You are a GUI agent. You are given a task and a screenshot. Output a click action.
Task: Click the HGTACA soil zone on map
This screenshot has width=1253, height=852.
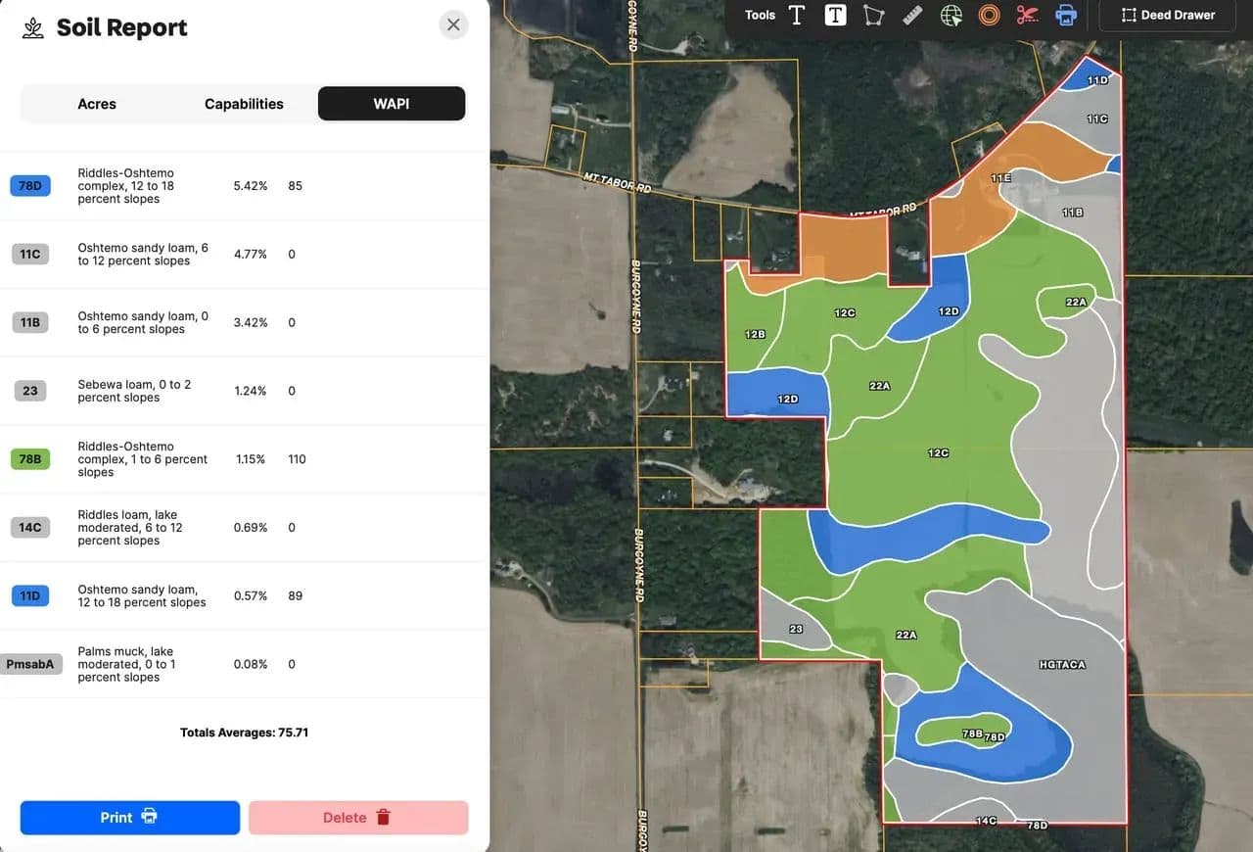pyautogui.click(x=1062, y=665)
